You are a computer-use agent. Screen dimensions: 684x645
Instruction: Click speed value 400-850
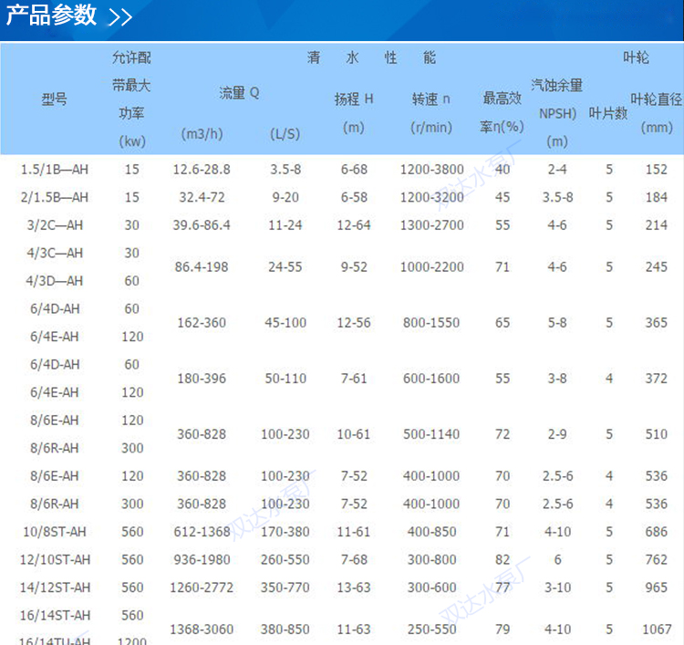click(x=432, y=532)
